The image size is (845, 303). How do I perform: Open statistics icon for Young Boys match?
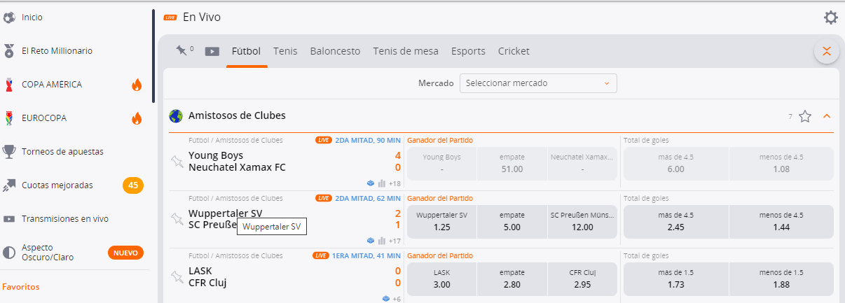(x=382, y=183)
